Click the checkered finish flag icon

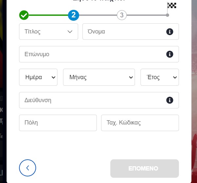point(171,6)
